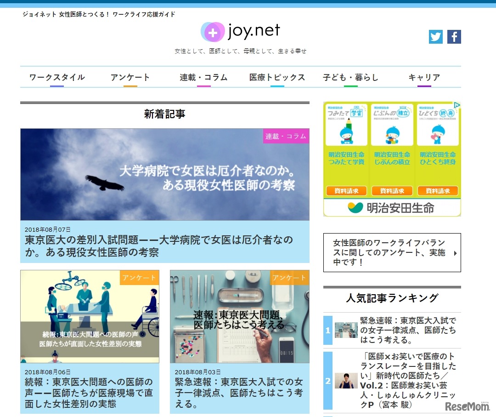Click the 資料請求 button under つみたて学資
This screenshot has width=496, height=417.
click(346, 190)
